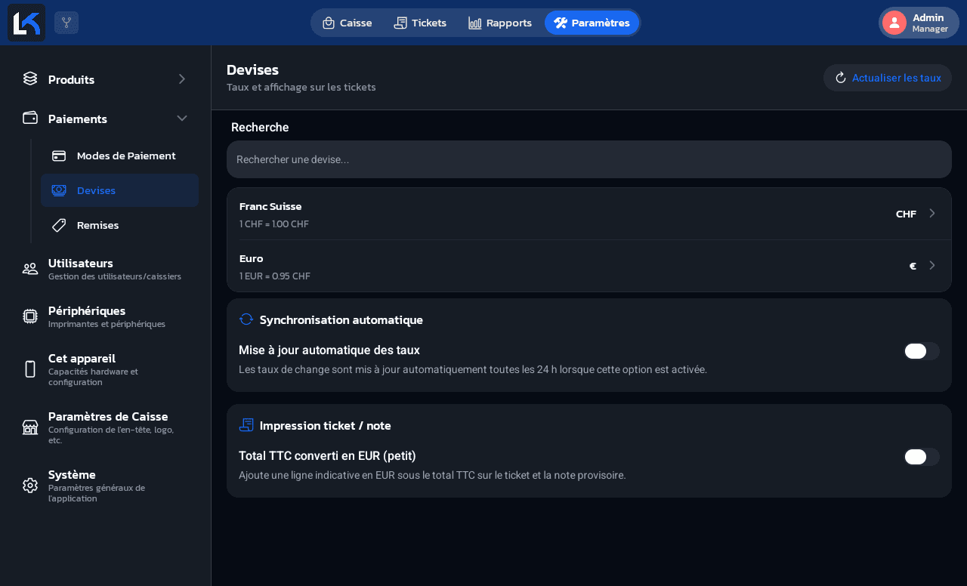Click the Cet appareil phone icon
This screenshot has height=586, width=967.
coord(30,369)
